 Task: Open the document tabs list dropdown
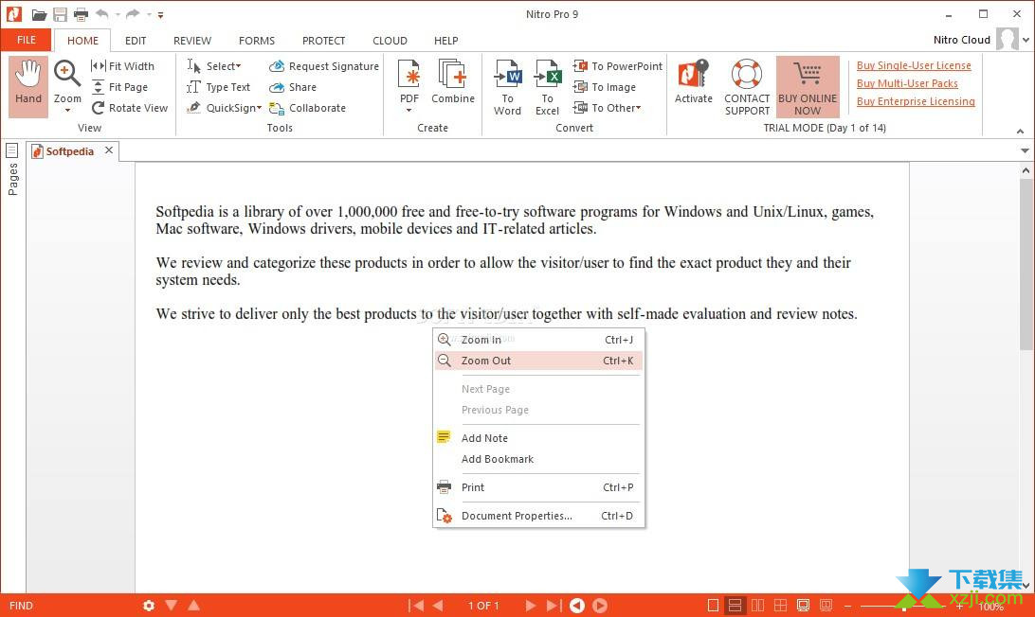coord(1025,151)
